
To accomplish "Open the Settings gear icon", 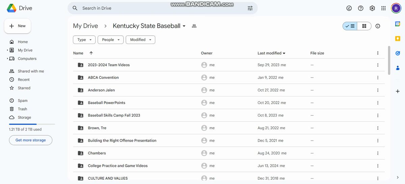I will click(x=372, y=8).
